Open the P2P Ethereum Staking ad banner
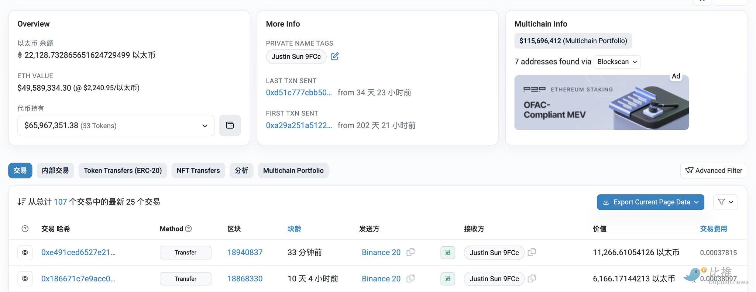Screen dimensions: 756x292 pyautogui.click(x=601, y=102)
